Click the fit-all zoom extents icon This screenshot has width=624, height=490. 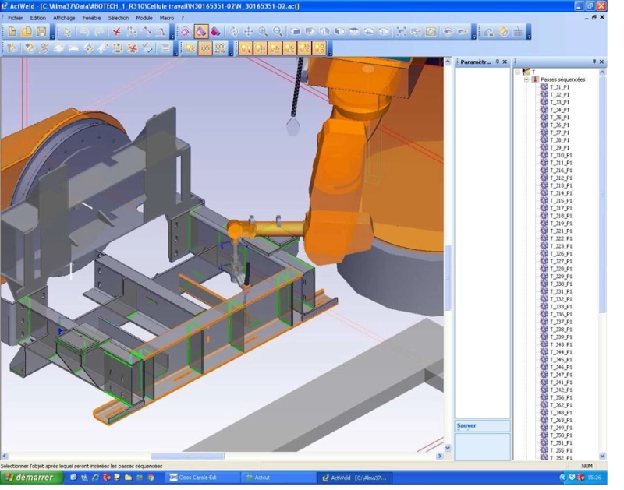click(401, 31)
